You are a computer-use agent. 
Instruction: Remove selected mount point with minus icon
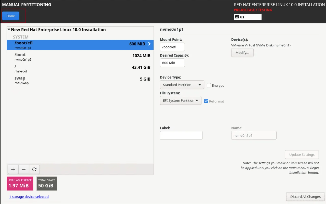coord(24,169)
